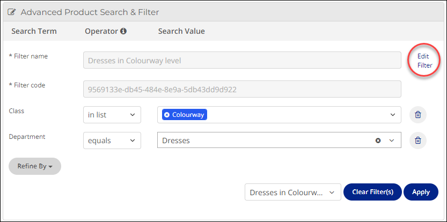
Task: Click the Clear Filter(s) button
Action: pyautogui.click(x=372, y=192)
